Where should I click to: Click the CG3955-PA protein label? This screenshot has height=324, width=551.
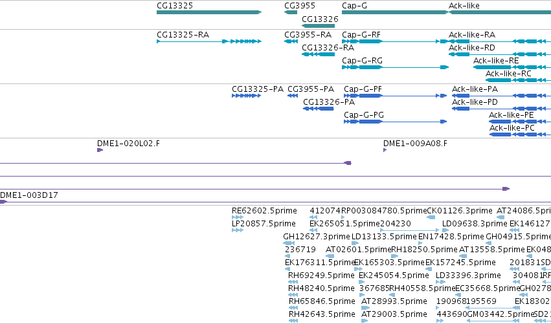311,89
